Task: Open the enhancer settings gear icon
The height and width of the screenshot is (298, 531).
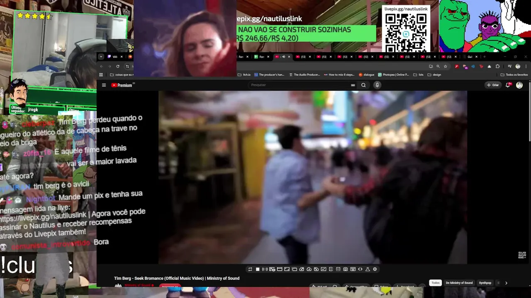Action: 375,269
